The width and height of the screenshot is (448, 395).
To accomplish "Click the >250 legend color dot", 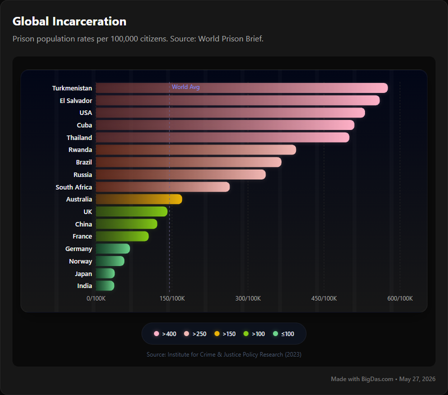I will (186, 333).
